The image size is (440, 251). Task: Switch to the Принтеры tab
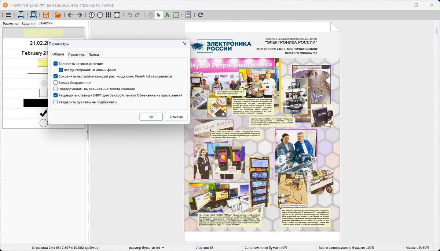[77, 54]
